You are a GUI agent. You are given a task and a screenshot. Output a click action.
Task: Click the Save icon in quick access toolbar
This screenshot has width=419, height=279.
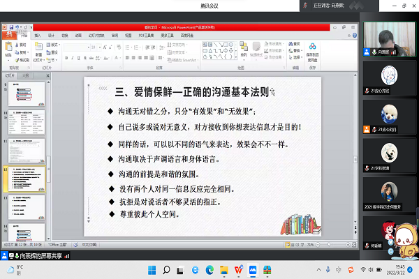click(x=12, y=28)
